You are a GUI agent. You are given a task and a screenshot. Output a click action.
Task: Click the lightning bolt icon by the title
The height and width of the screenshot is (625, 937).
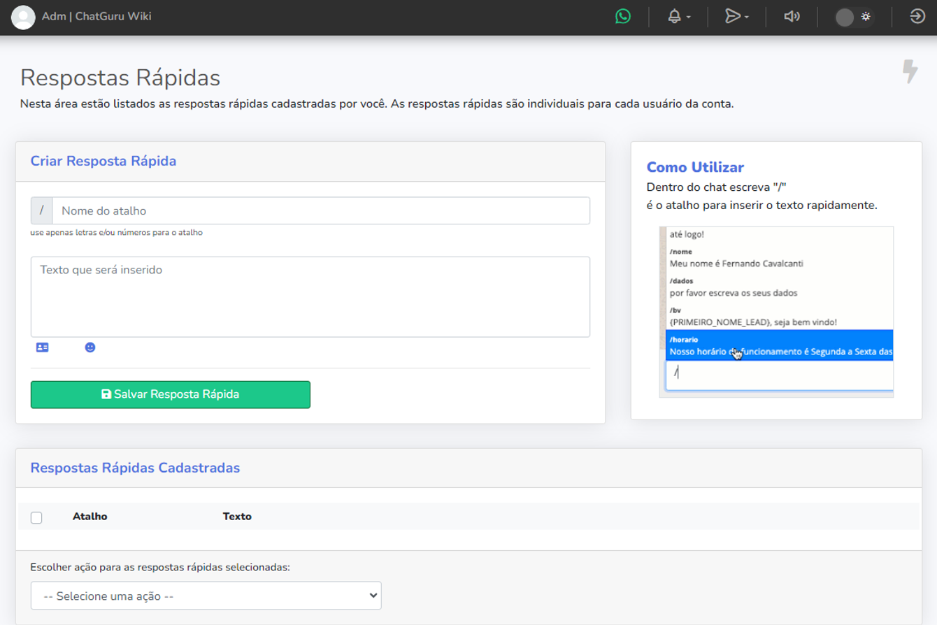tap(910, 71)
